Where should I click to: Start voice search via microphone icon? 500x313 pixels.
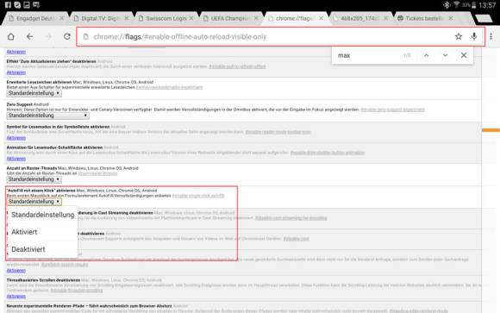tap(474, 37)
